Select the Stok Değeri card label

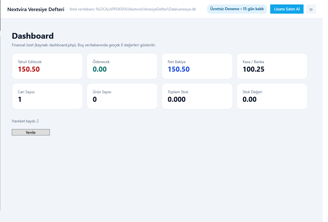pos(252,92)
